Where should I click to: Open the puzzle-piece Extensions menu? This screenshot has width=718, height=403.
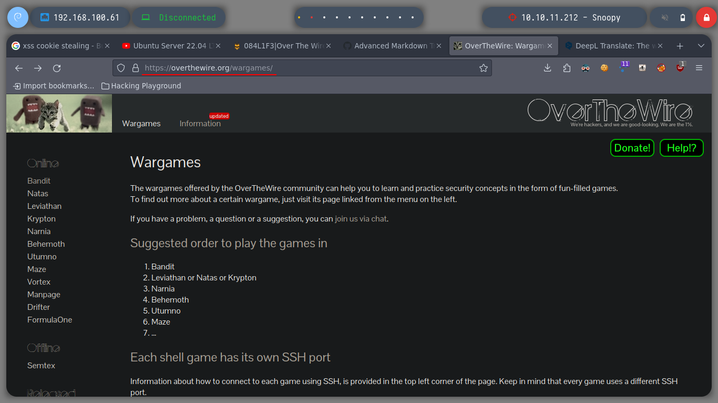(x=567, y=68)
